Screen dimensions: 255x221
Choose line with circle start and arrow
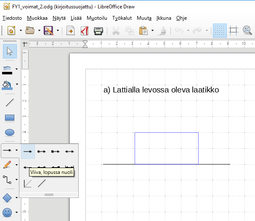(42, 152)
